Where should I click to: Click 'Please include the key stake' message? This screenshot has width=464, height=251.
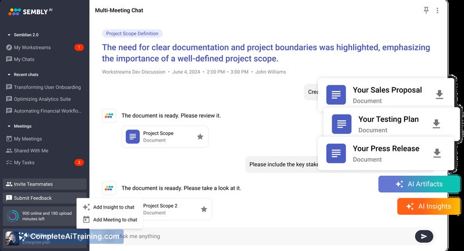click(283, 165)
